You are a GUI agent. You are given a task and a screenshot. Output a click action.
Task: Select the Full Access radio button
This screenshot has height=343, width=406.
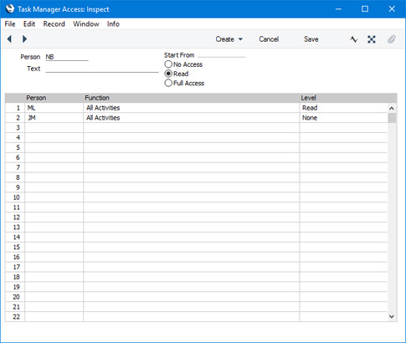168,83
